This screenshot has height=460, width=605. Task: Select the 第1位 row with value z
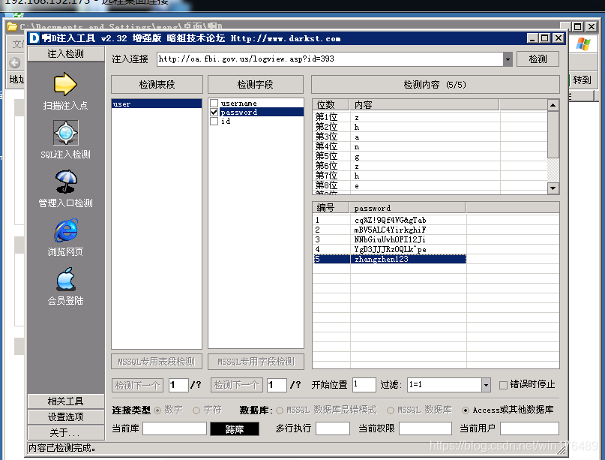[x=430, y=117]
